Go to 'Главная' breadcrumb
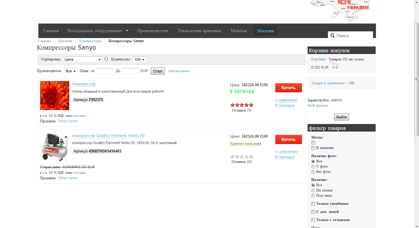 point(45,41)
